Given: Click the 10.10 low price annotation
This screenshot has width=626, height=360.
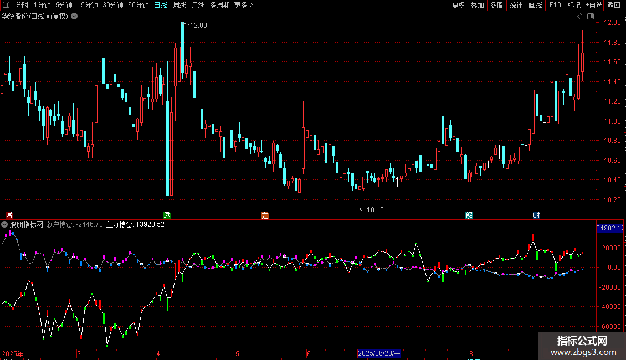Looking at the screenshot, I should coord(375,209).
